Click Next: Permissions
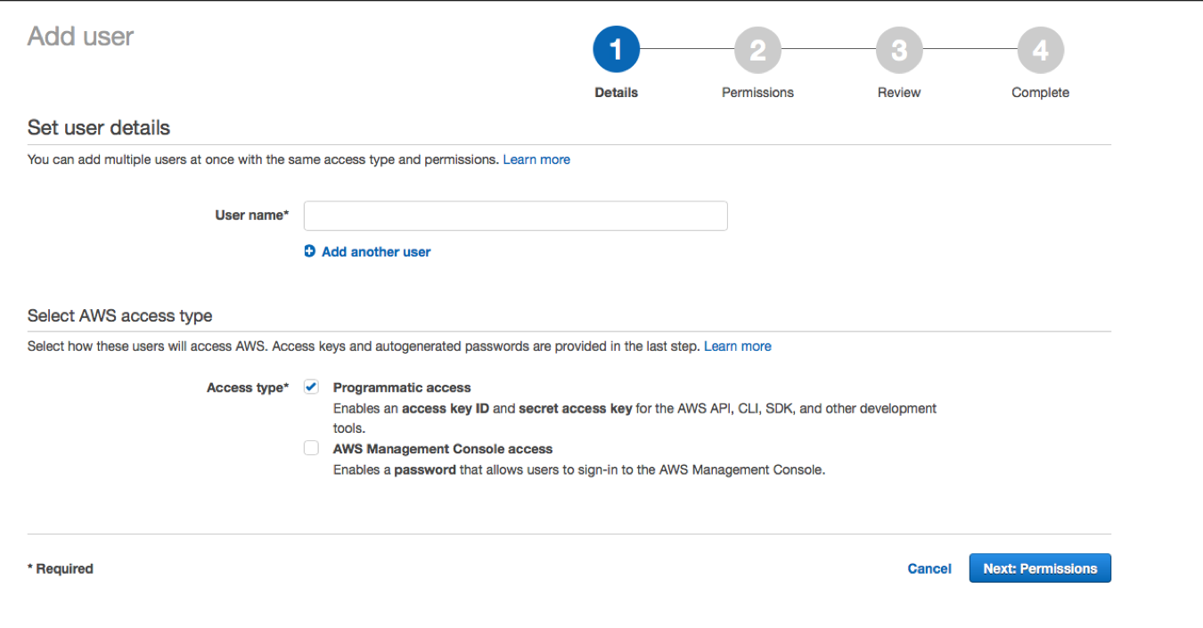Viewport: 1203px width, 628px height. click(x=1040, y=567)
